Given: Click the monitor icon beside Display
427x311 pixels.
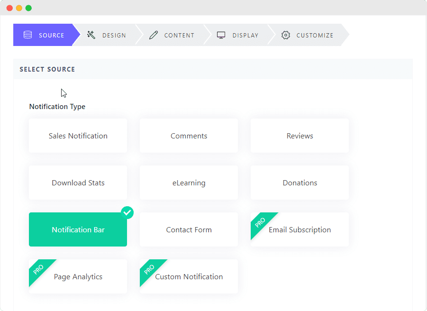Looking at the screenshot, I should coord(221,35).
